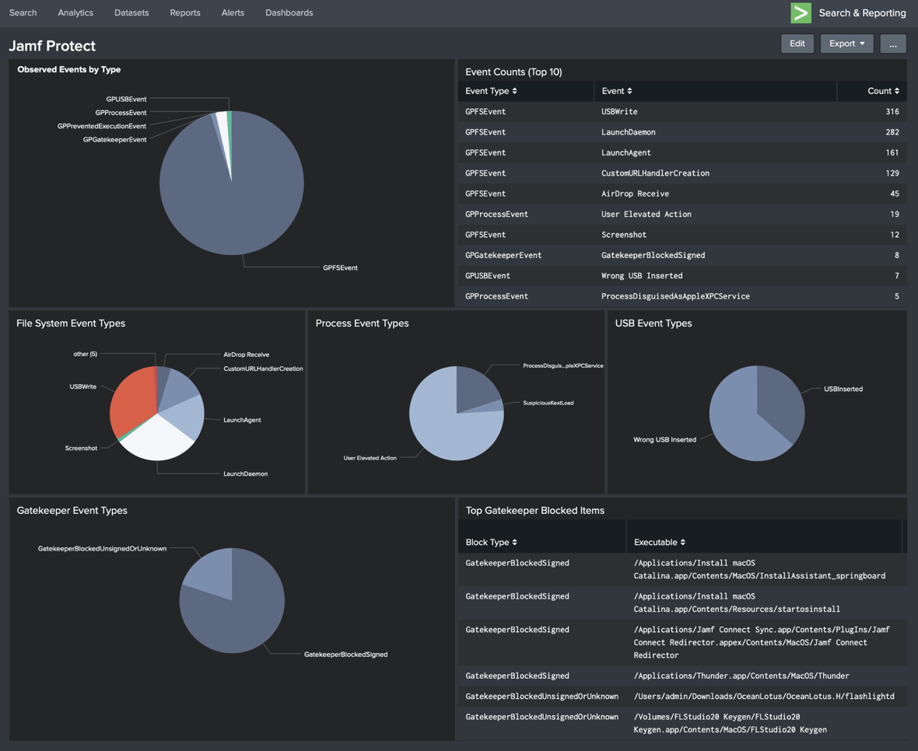918x751 pixels.
Task: Open the Export dropdown
Action: click(846, 44)
